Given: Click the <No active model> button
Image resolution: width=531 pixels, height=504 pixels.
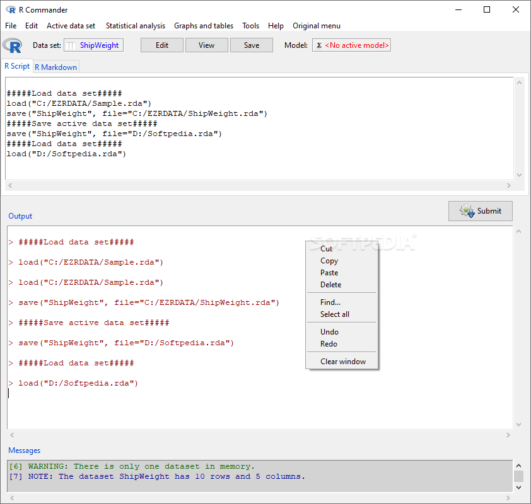Looking at the screenshot, I should (x=351, y=45).
